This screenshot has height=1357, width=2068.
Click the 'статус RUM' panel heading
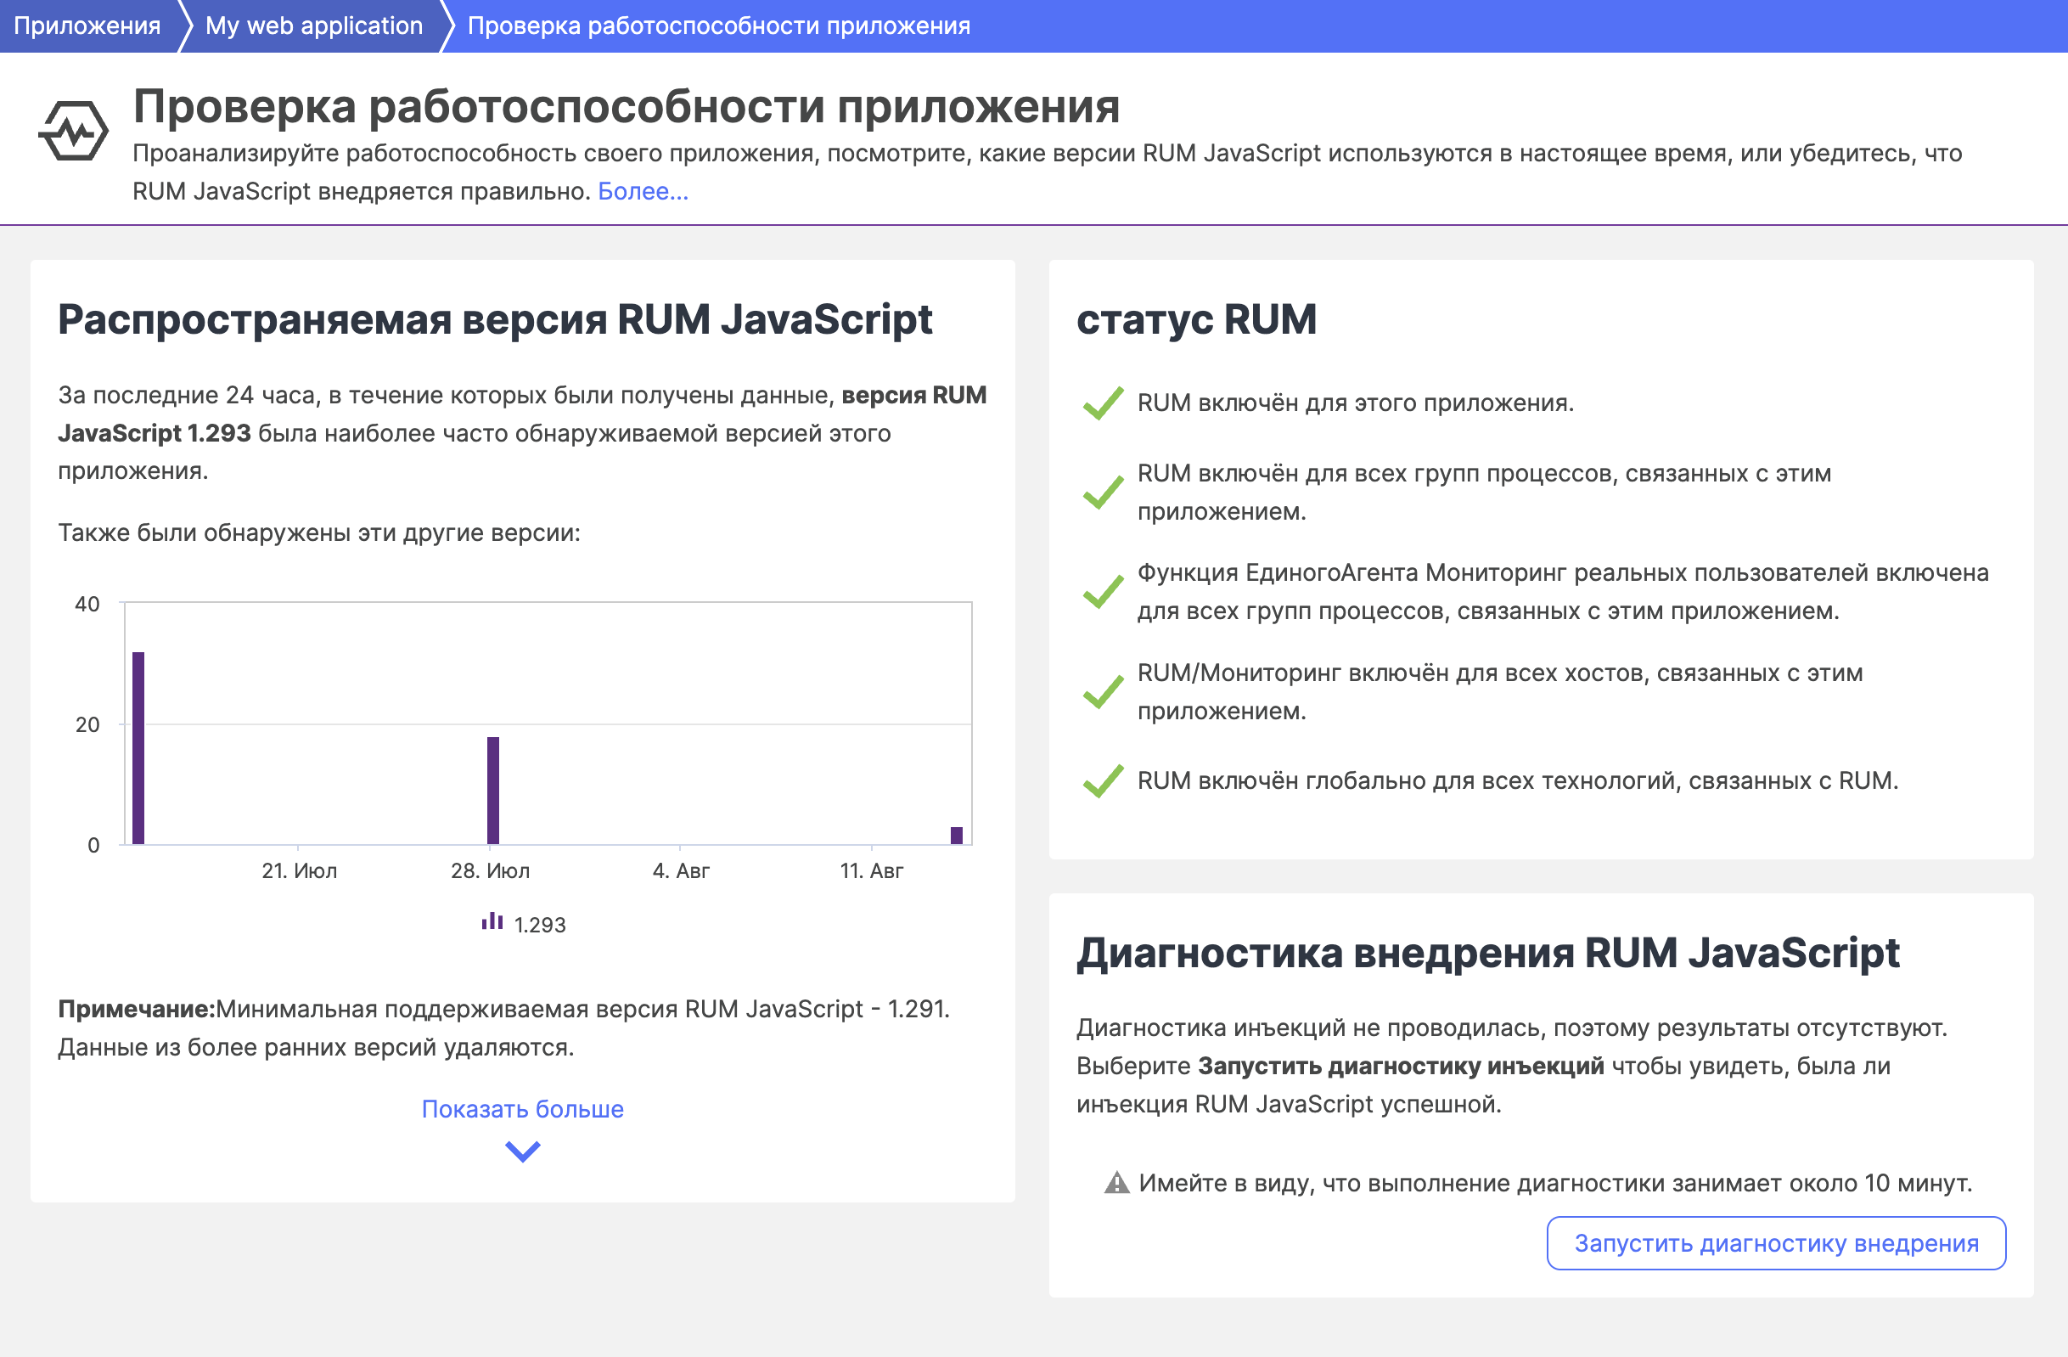[1195, 319]
